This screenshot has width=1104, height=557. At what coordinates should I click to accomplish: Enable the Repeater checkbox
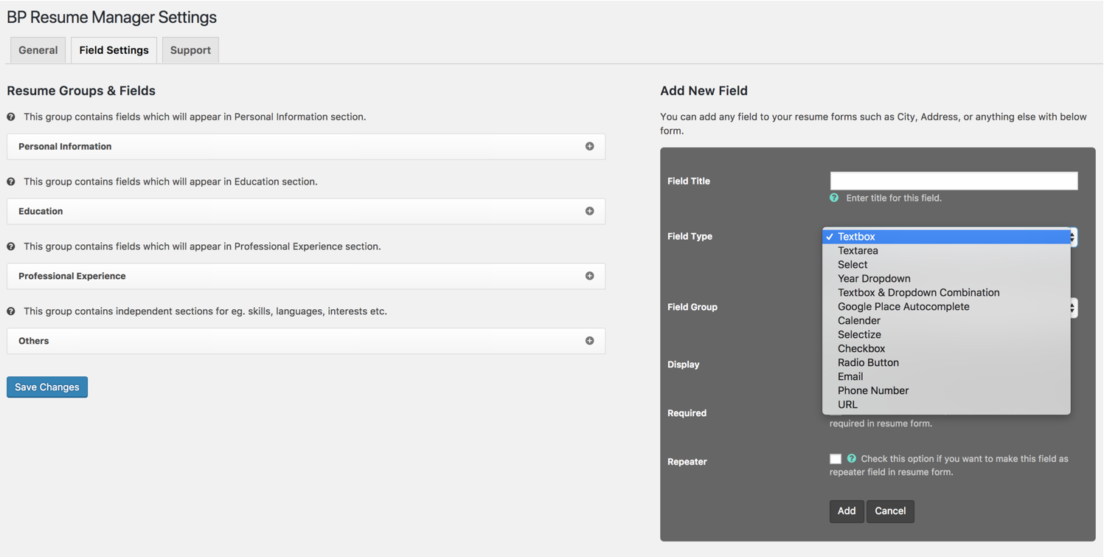(x=836, y=459)
